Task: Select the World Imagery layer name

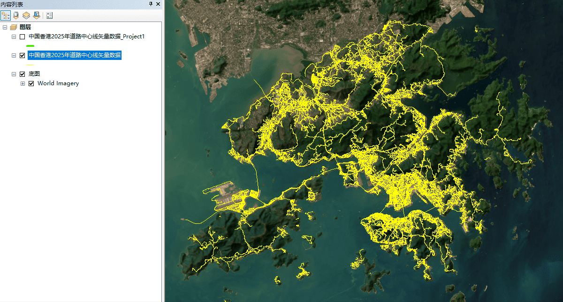Action: [58, 83]
